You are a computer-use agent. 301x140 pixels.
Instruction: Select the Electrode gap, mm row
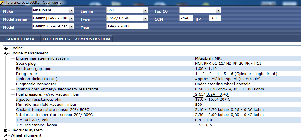tap(158, 69)
